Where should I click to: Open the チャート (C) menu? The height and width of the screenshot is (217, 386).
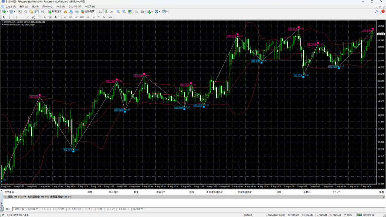pyautogui.click(x=47, y=7)
